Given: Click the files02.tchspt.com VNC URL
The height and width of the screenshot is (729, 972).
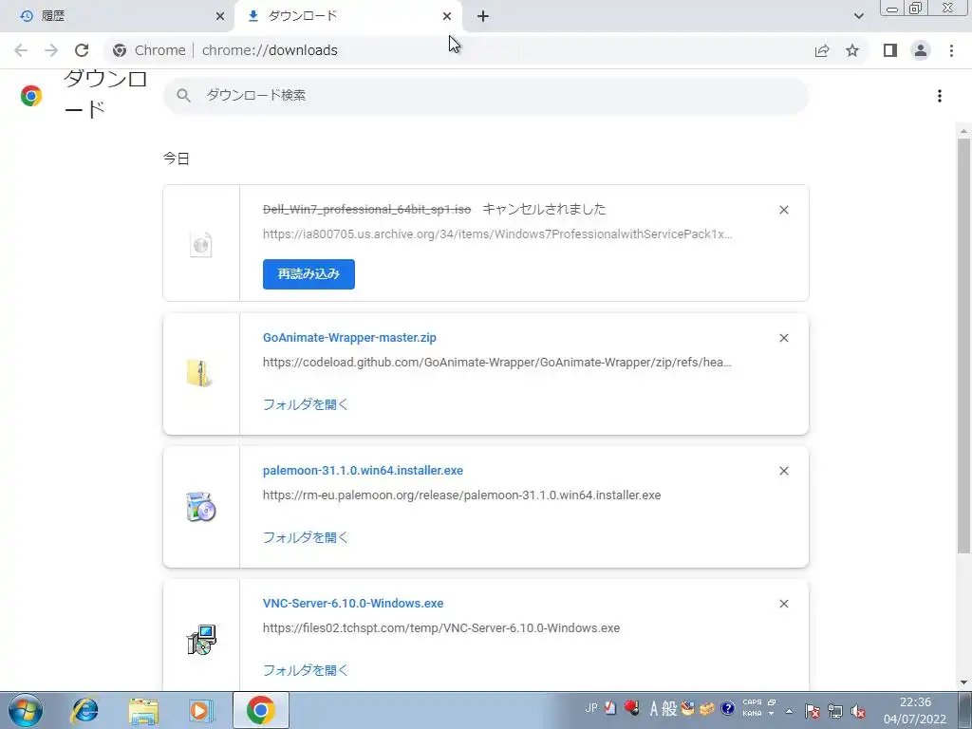Looking at the screenshot, I should (x=441, y=628).
